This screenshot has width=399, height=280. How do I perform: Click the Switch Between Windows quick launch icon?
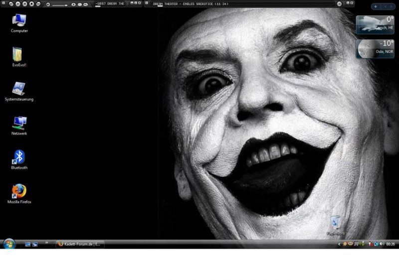pos(34,244)
